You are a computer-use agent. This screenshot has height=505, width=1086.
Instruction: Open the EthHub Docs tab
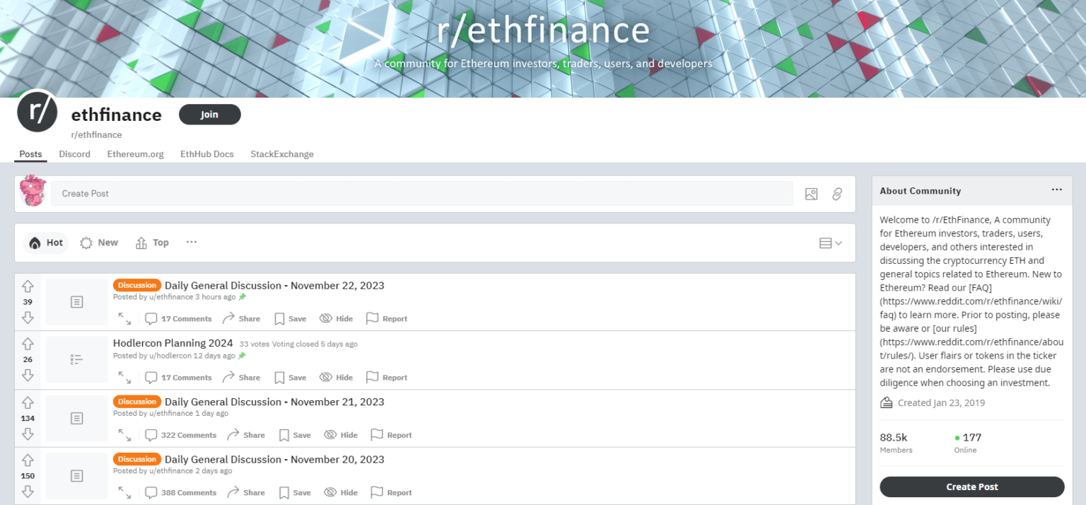tap(206, 153)
